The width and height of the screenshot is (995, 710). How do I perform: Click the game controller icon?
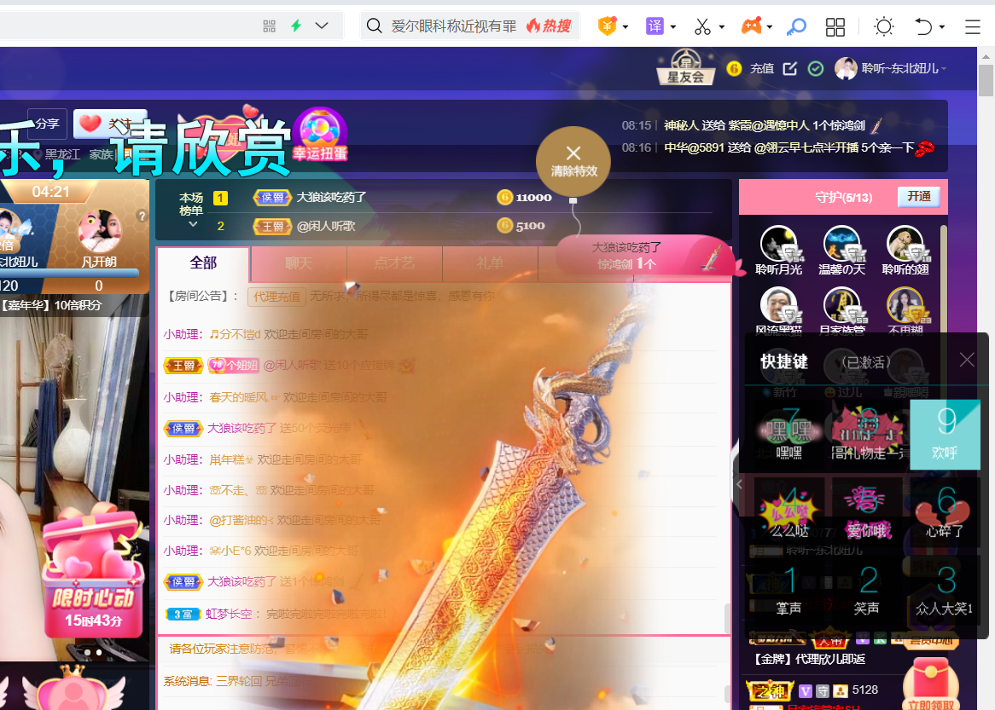(x=751, y=26)
